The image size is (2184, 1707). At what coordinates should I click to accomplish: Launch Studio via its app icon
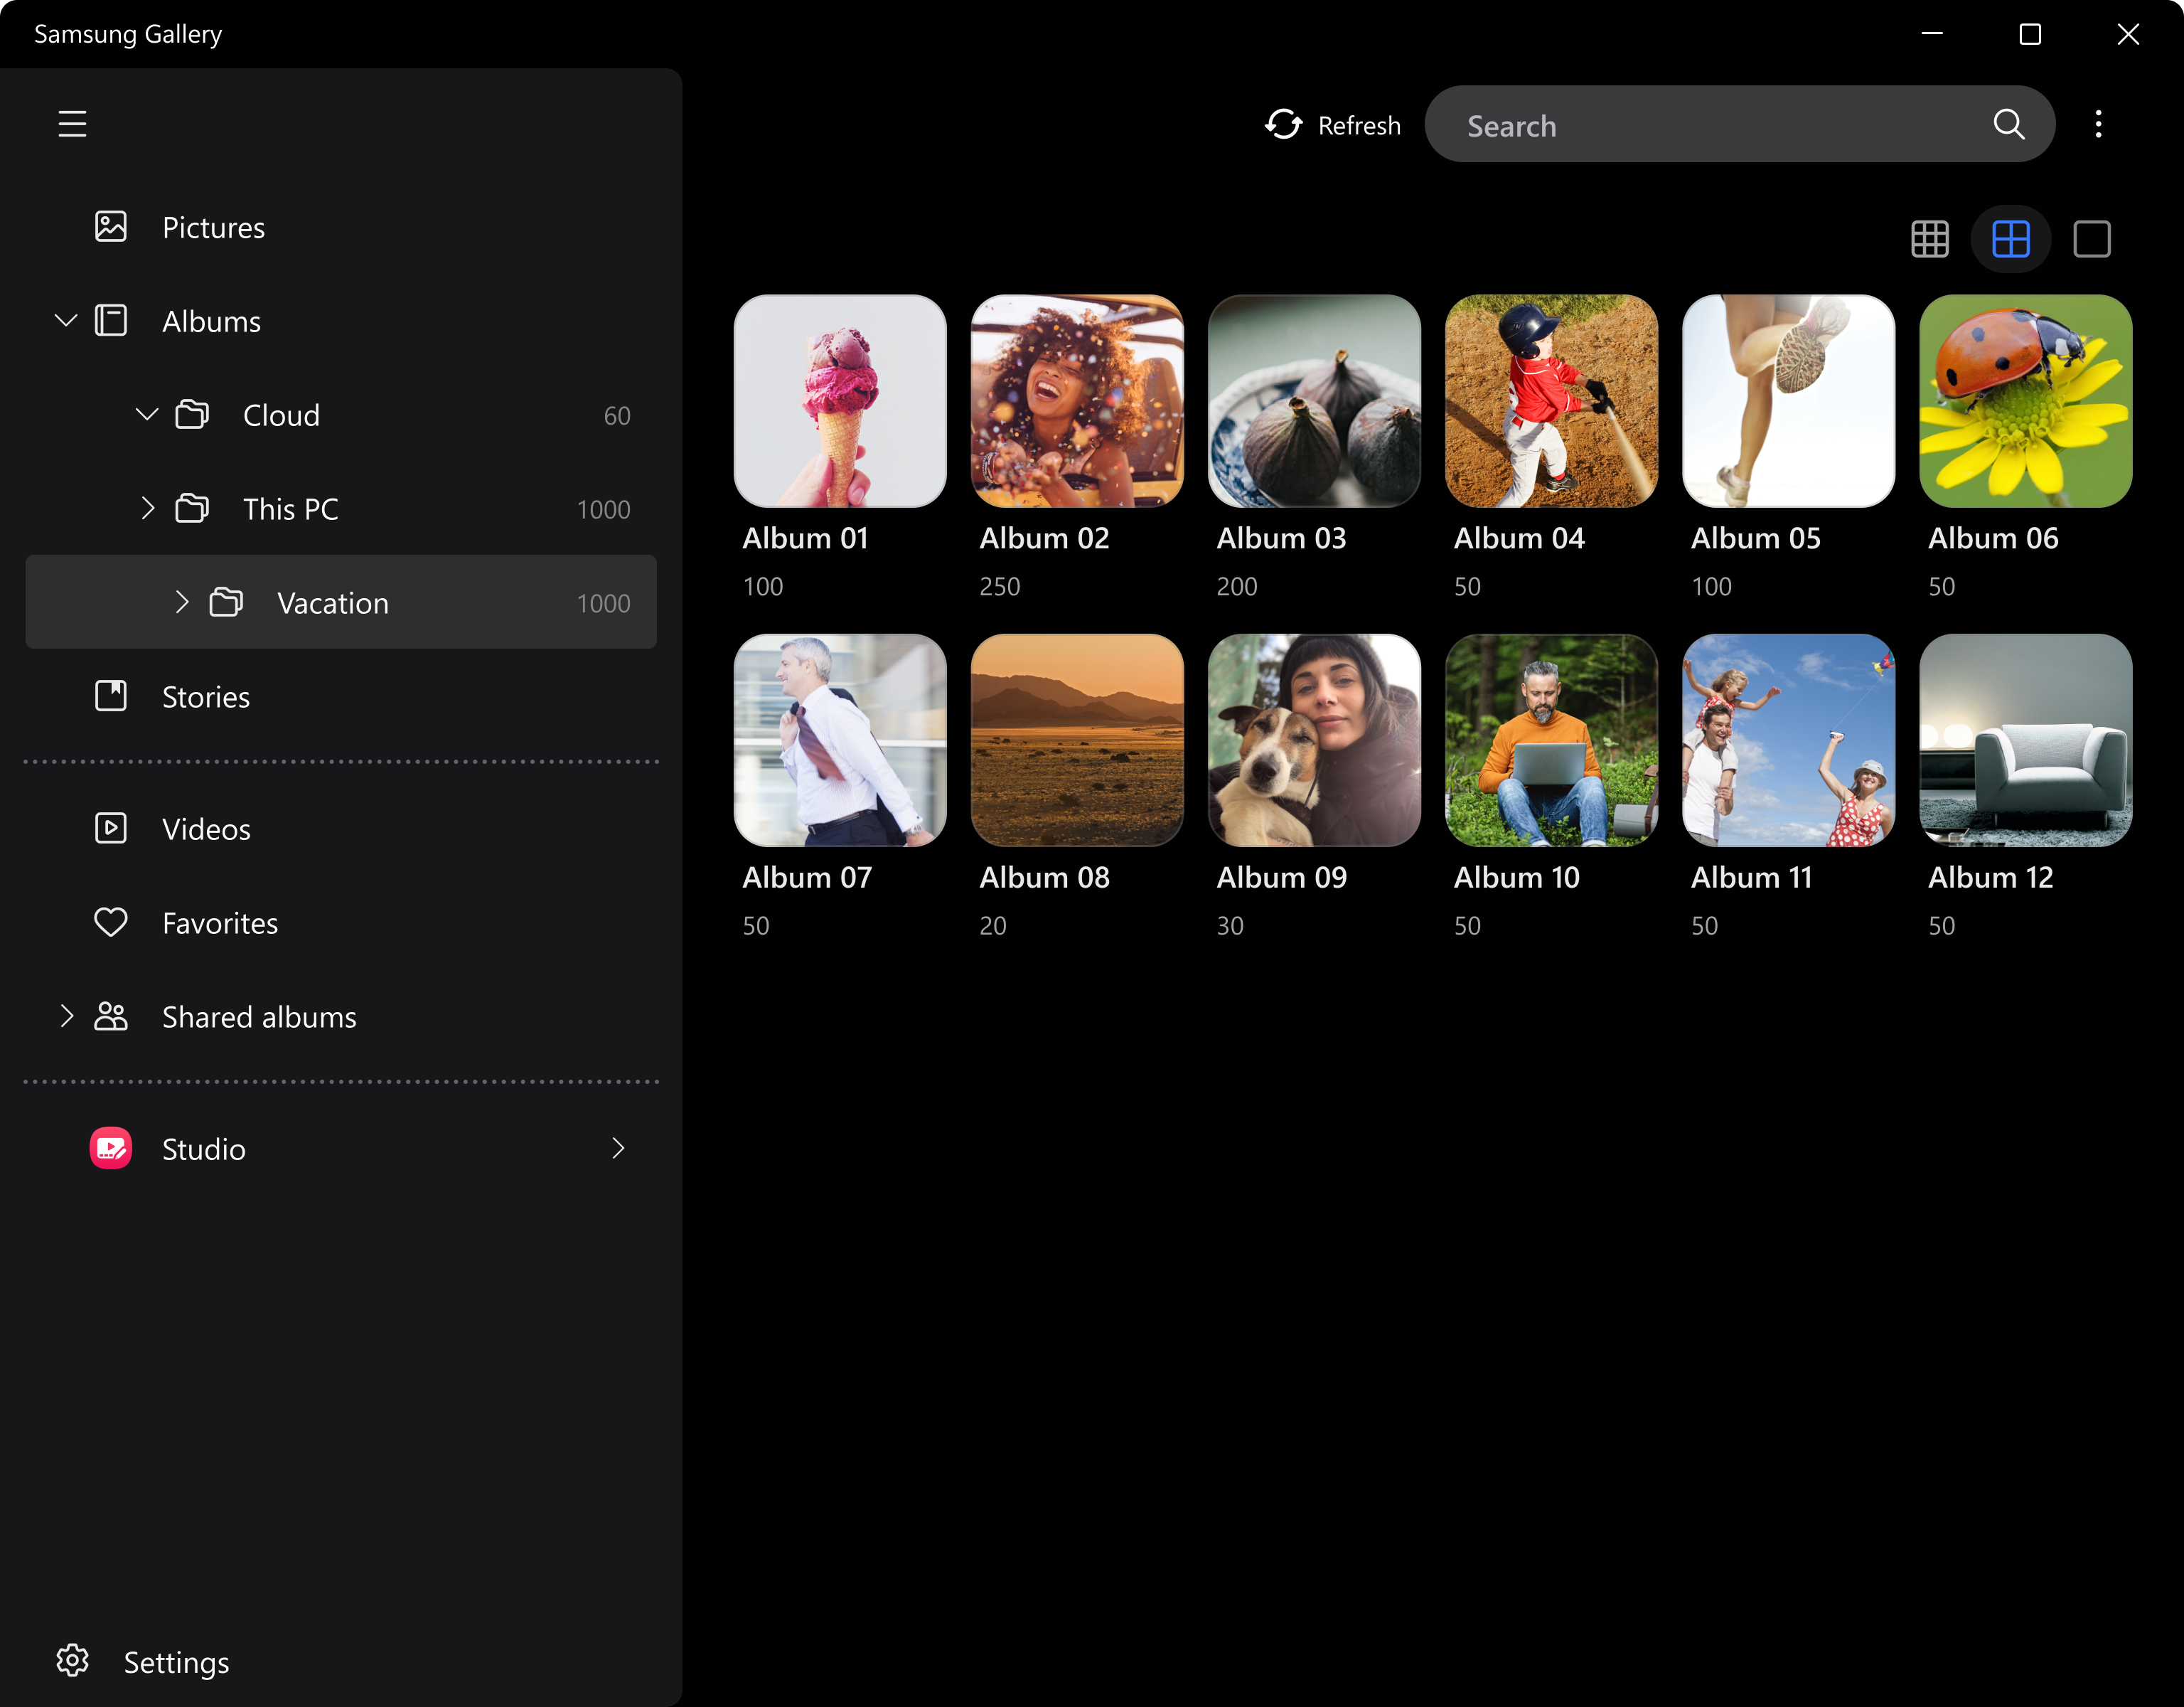pyautogui.click(x=111, y=1149)
